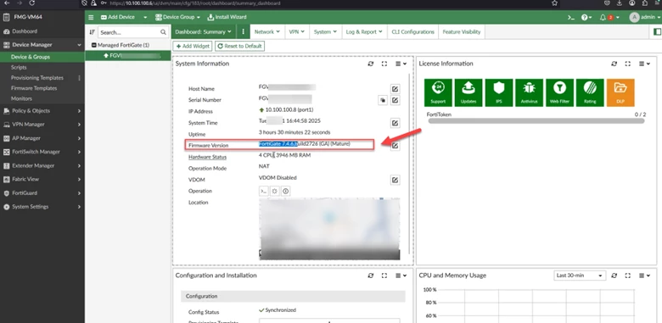This screenshot has height=323, width=662.
Task: Expand the Add Device dropdown arrow
Action: (145, 17)
